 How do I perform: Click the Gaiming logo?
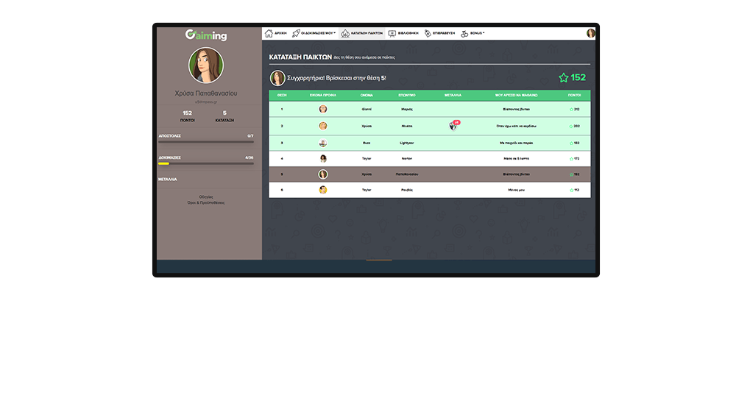tap(206, 35)
